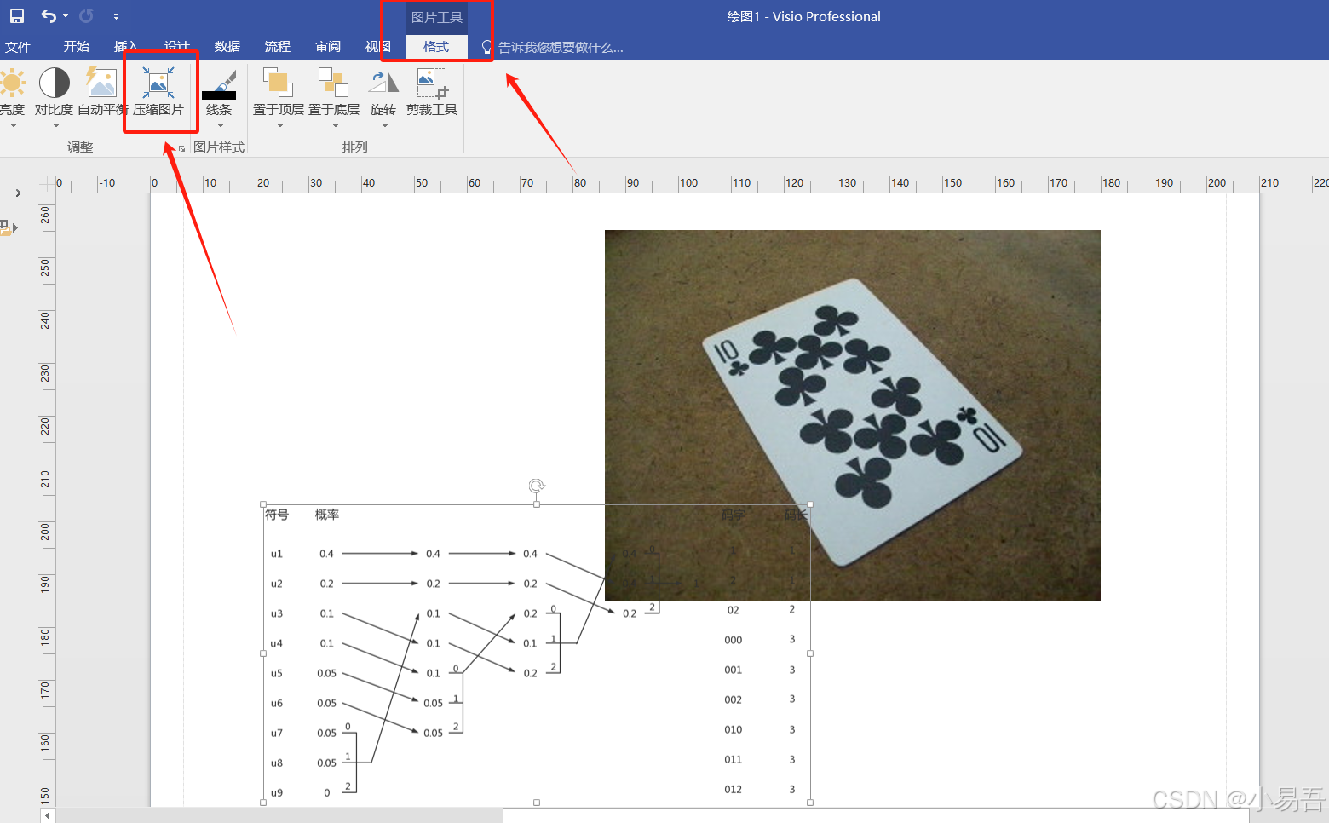The image size is (1329, 823).
Task: Click the Save icon in the quick access toolbar
Action: point(17,16)
